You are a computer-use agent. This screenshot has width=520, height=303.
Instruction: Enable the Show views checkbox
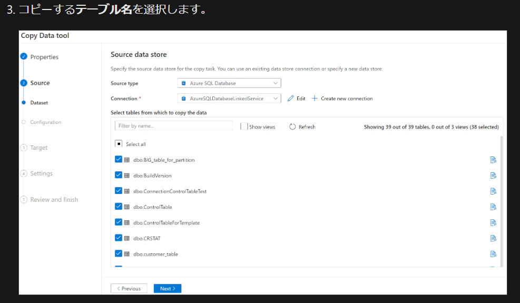click(x=244, y=126)
